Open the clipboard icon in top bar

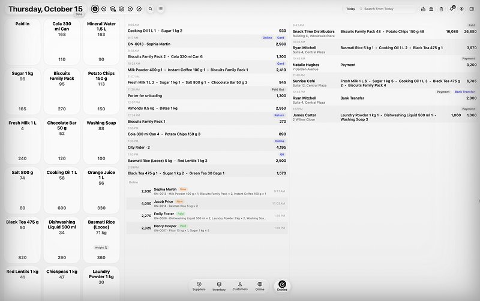(441, 9)
